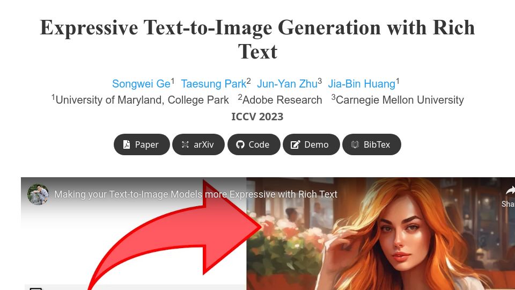The height and width of the screenshot is (290, 515).
Task: Click the 'Adobe Research' affiliation text
Action: (x=282, y=100)
